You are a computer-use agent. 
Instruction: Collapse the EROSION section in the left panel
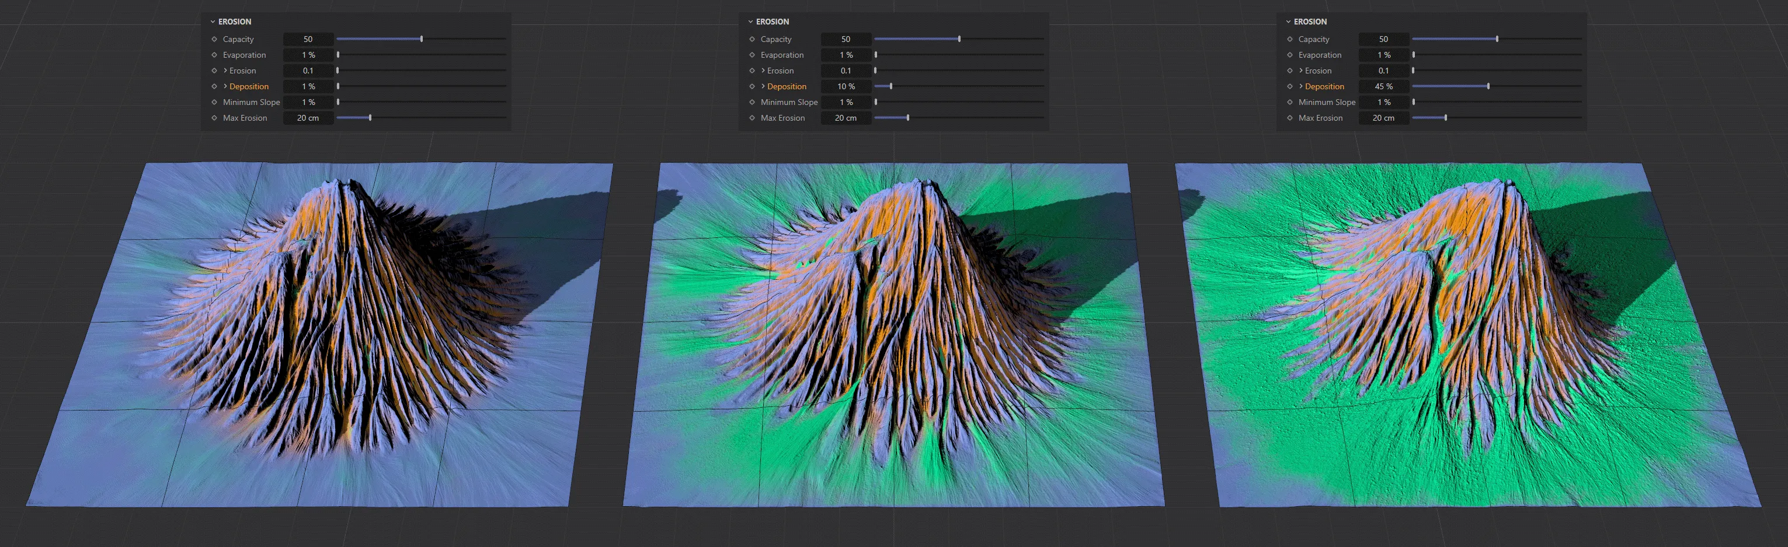tap(212, 22)
